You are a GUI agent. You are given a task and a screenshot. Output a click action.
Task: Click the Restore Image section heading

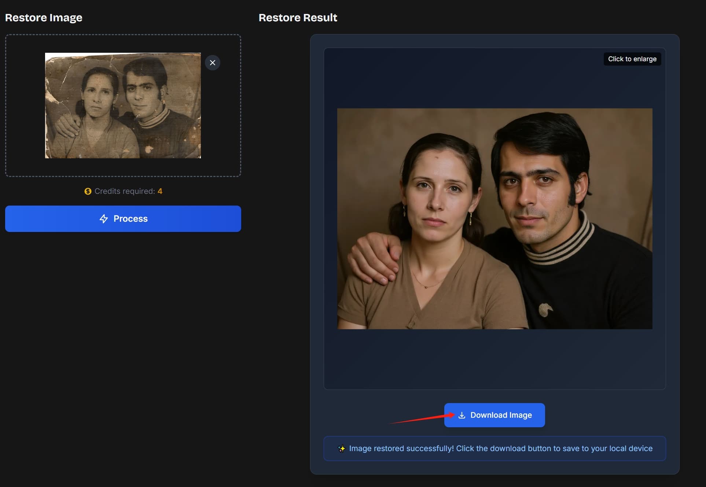(x=44, y=17)
